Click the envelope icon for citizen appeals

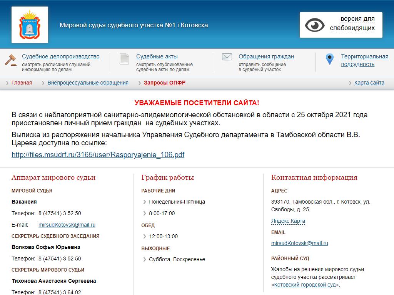coord(227,57)
